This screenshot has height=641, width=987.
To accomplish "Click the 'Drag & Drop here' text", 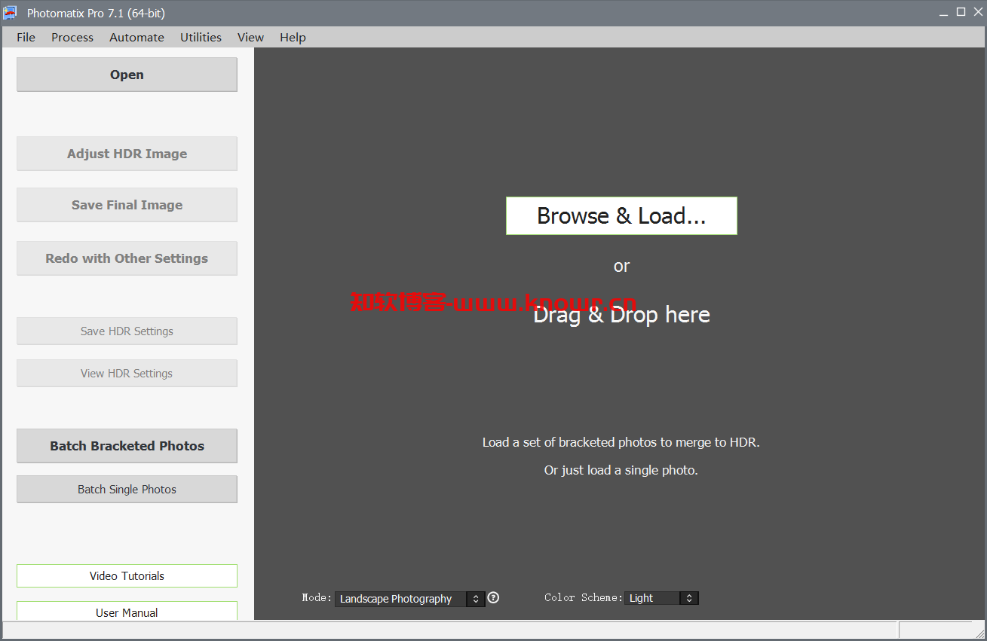I will tap(621, 315).
